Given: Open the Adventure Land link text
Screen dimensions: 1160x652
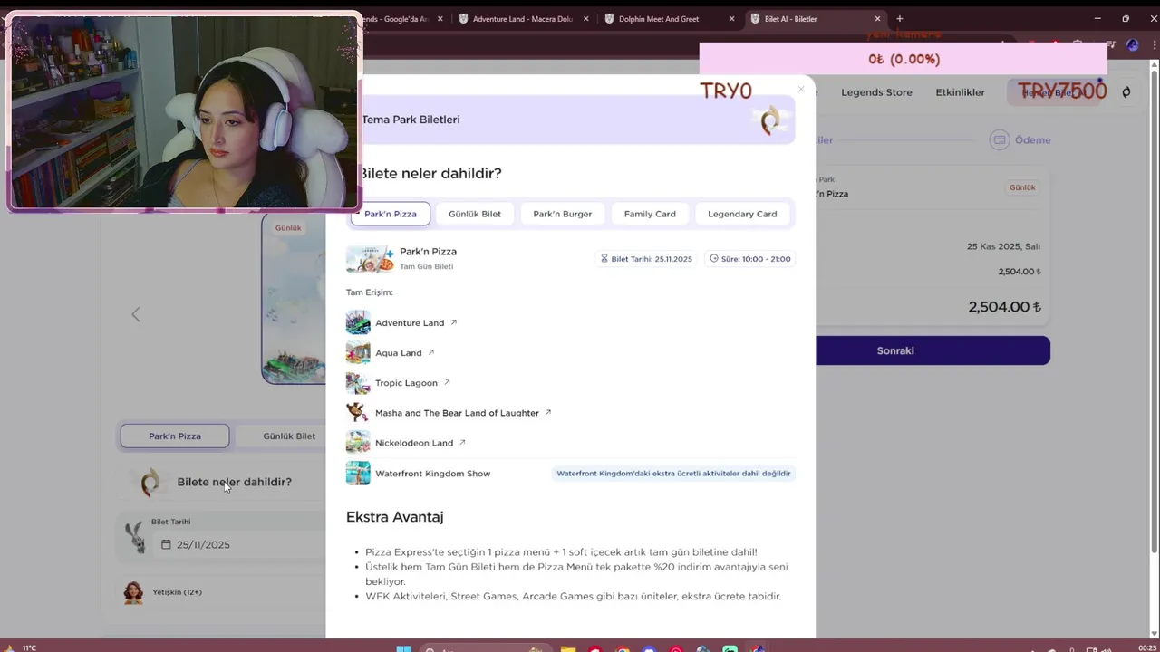Looking at the screenshot, I should pyautogui.click(x=410, y=322).
